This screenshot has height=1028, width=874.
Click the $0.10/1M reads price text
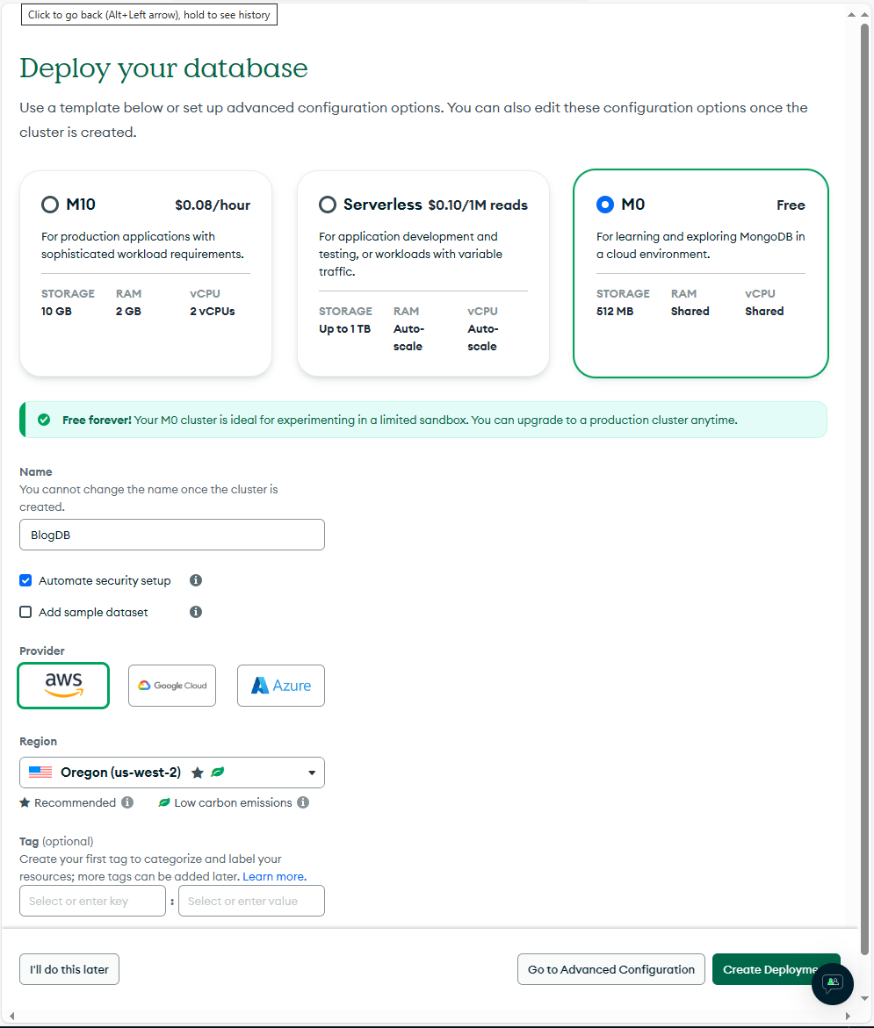(478, 205)
